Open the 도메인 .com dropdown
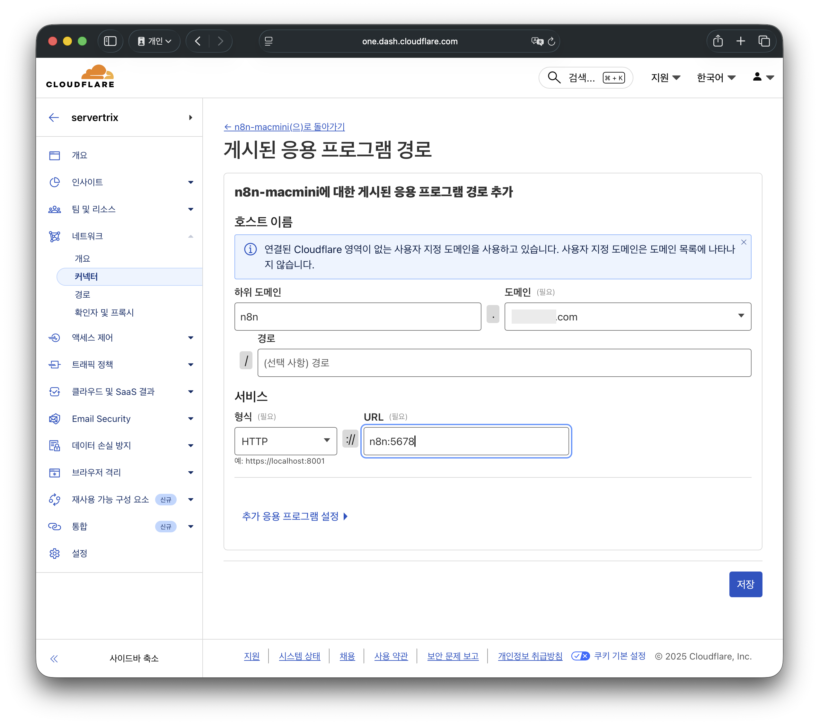Image resolution: width=819 pixels, height=725 pixels. click(628, 317)
